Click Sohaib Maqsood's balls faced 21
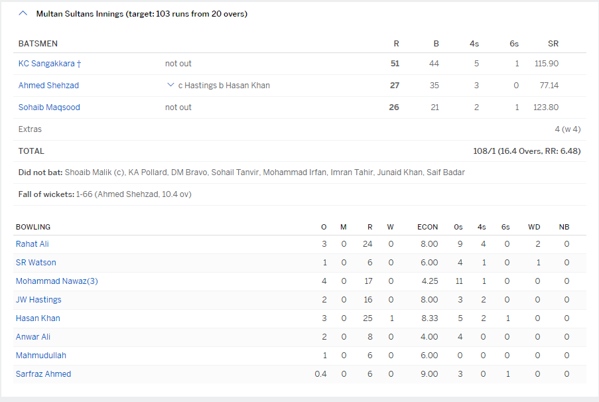This screenshot has height=402, width=599. 434,107
